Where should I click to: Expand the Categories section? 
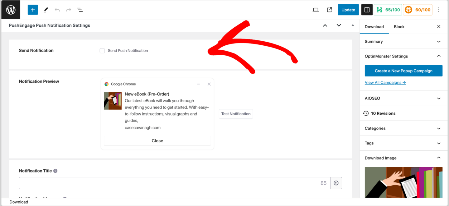[x=403, y=128]
